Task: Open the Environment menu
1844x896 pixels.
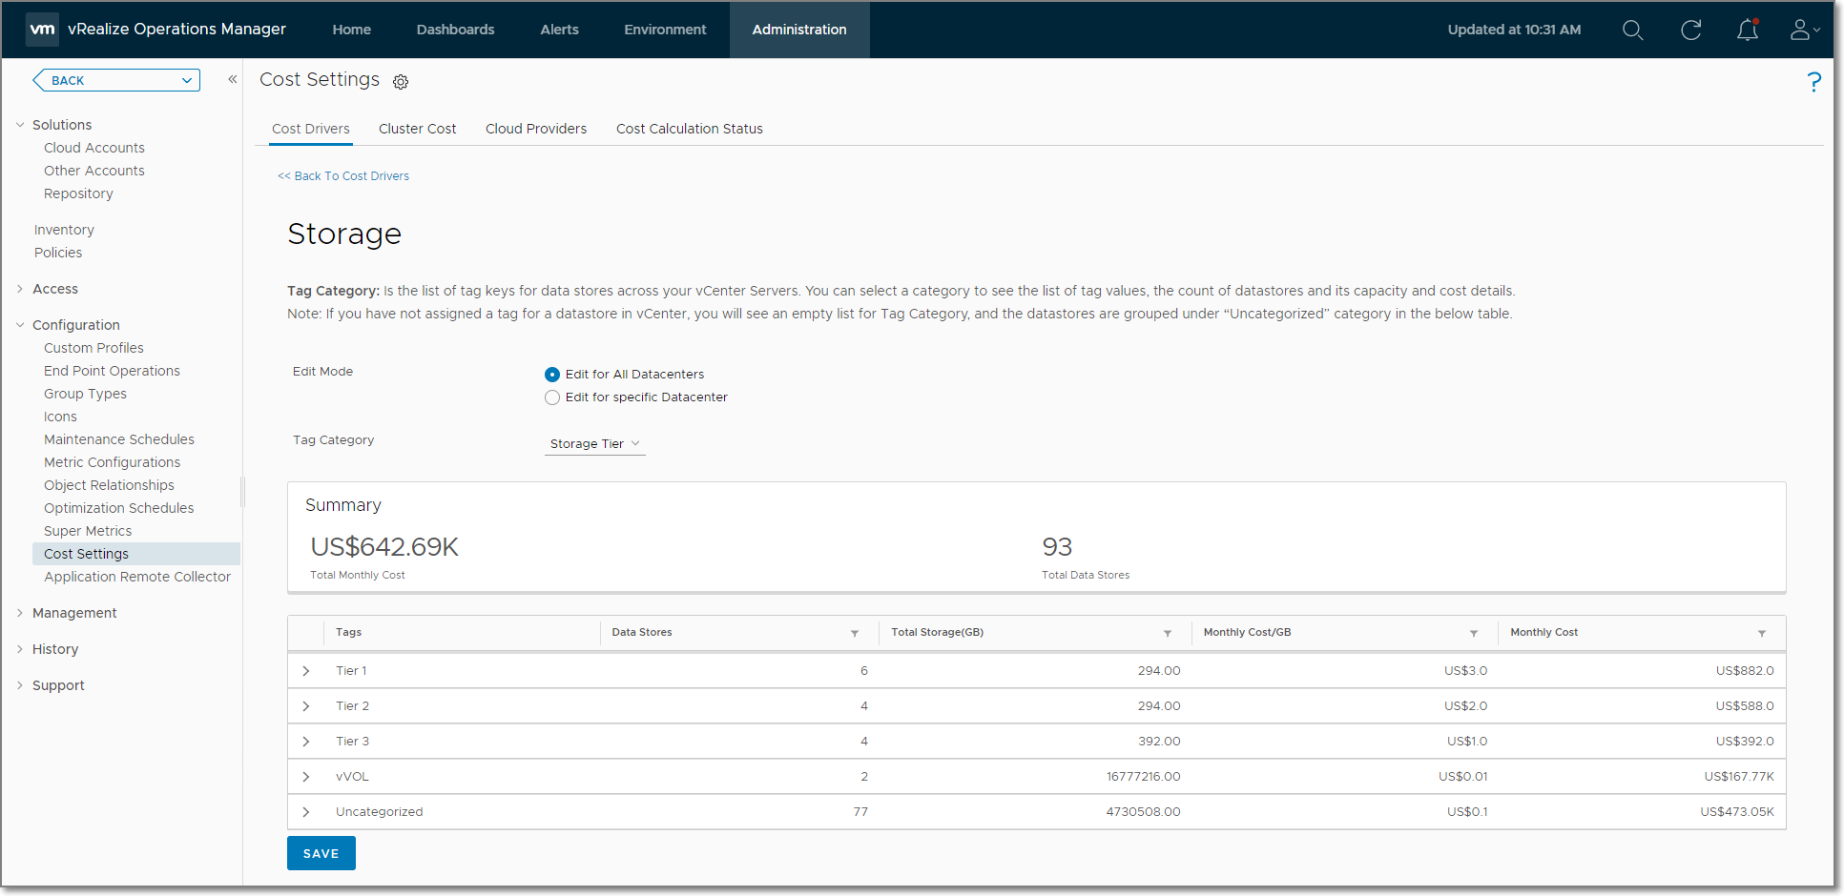Action: [x=665, y=30]
